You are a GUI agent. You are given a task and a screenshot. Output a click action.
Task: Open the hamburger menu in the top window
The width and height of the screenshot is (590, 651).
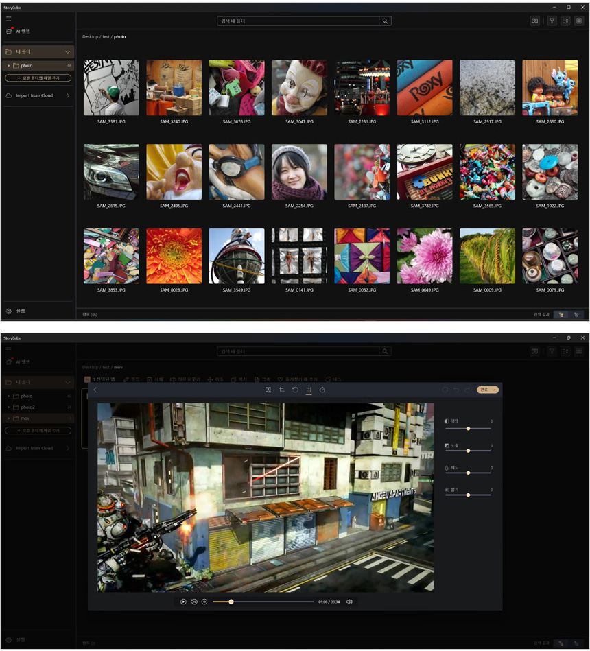coord(9,19)
